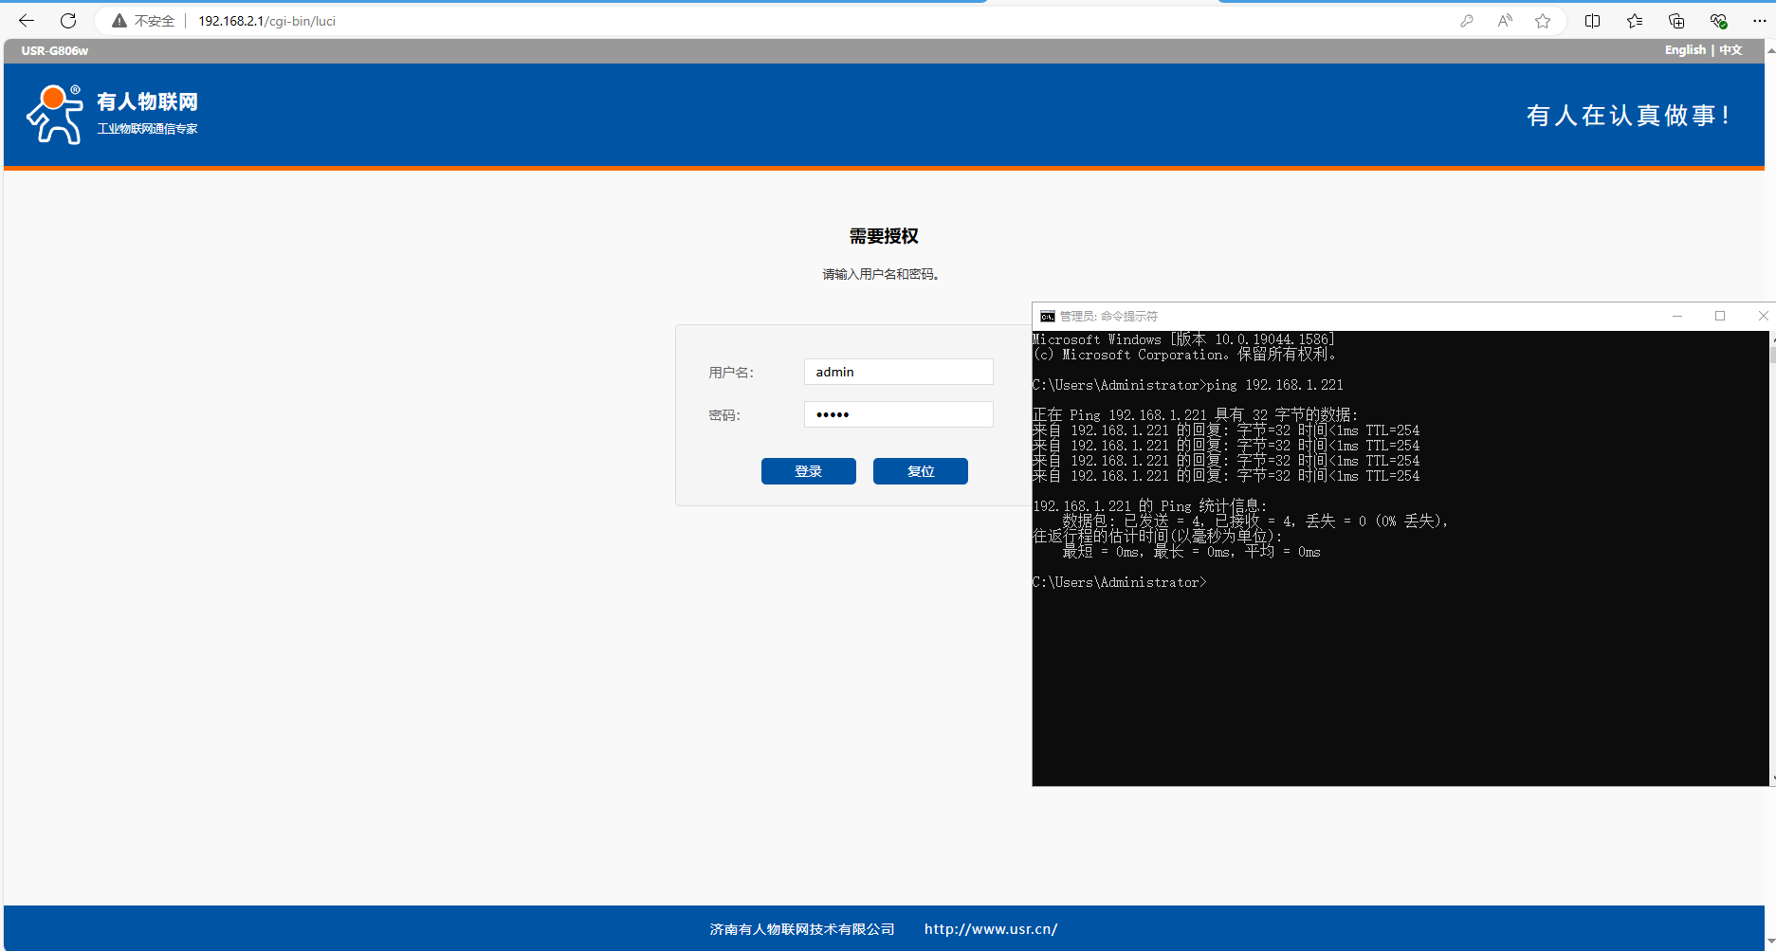The height and width of the screenshot is (951, 1776).
Task: Click into the password field
Action: (898, 414)
